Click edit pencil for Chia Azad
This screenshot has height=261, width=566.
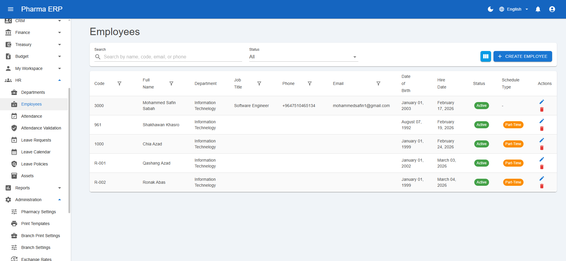[542, 140]
